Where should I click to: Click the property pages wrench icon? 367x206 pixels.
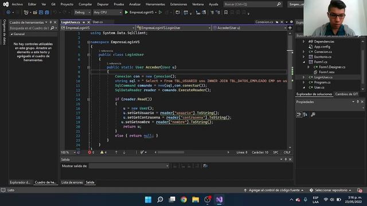313,114
